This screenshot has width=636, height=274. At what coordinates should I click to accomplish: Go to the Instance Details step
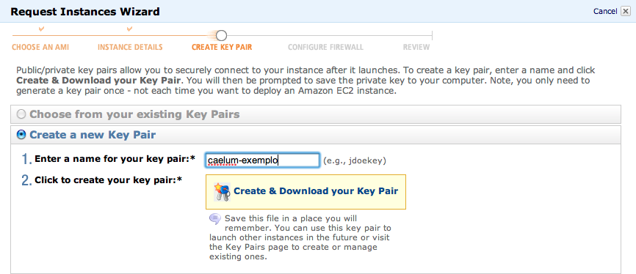coord(130,48)
